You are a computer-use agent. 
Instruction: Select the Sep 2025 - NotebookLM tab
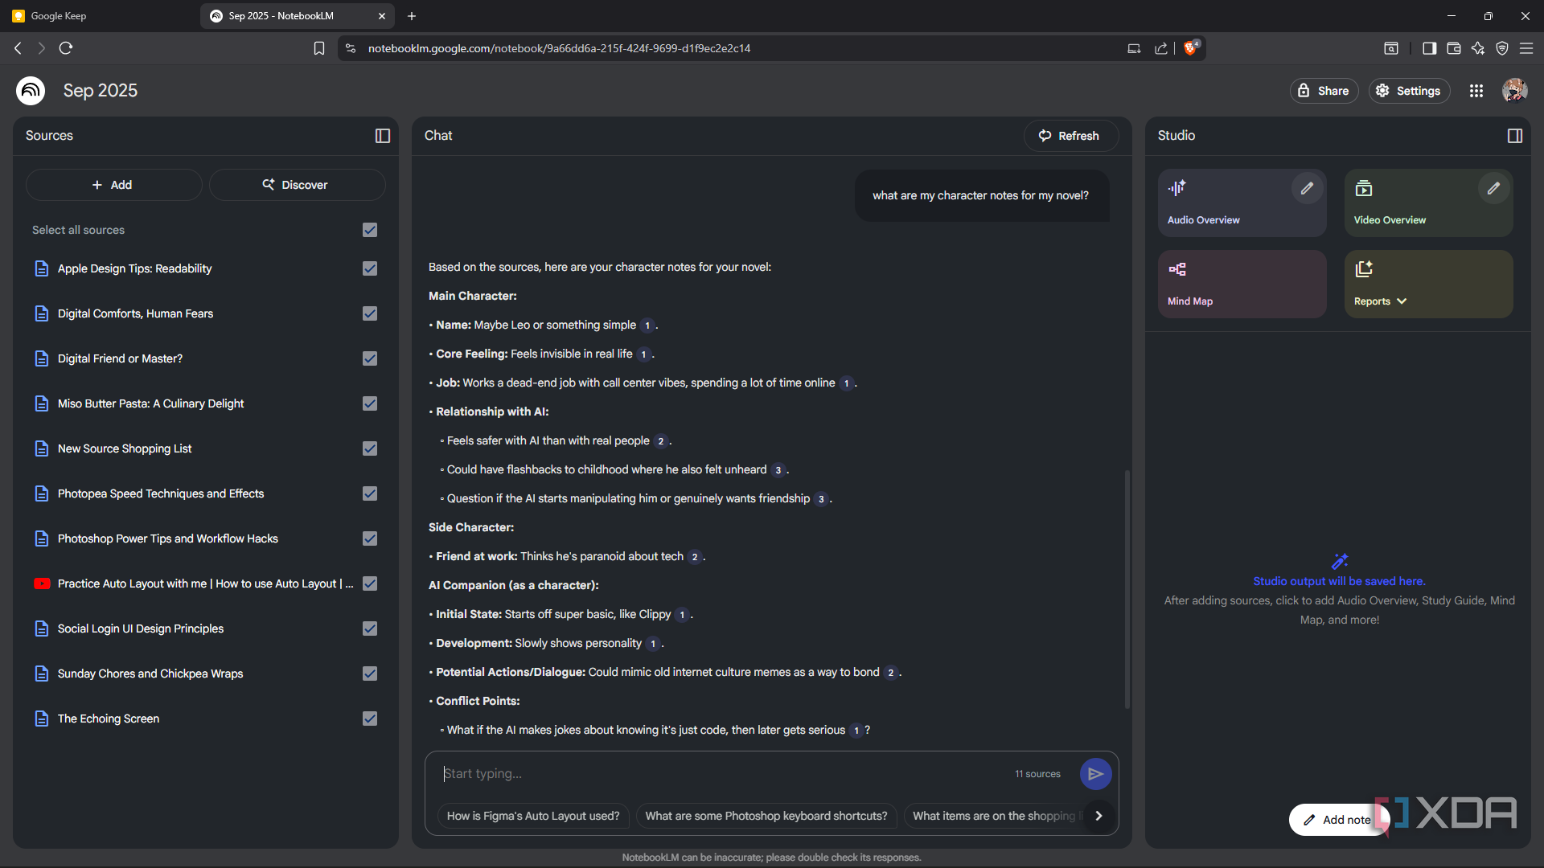[298, 16]
